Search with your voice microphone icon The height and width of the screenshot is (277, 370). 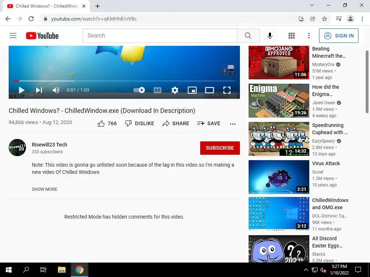270,36
